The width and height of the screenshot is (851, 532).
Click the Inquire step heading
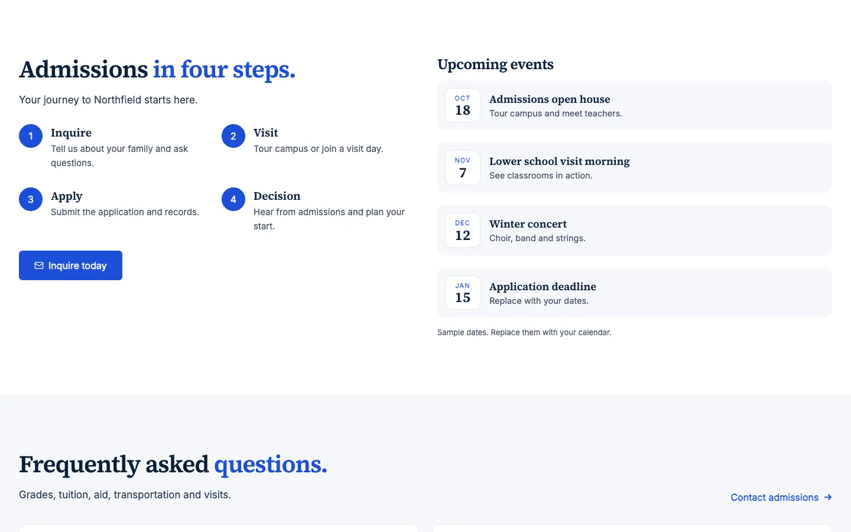(x=71, y=133)
